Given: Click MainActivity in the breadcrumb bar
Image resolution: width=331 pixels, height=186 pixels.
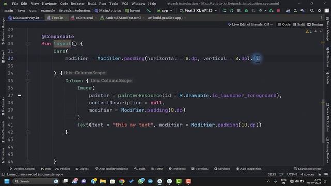Looking at the screenshot, I should coord(108,10).
